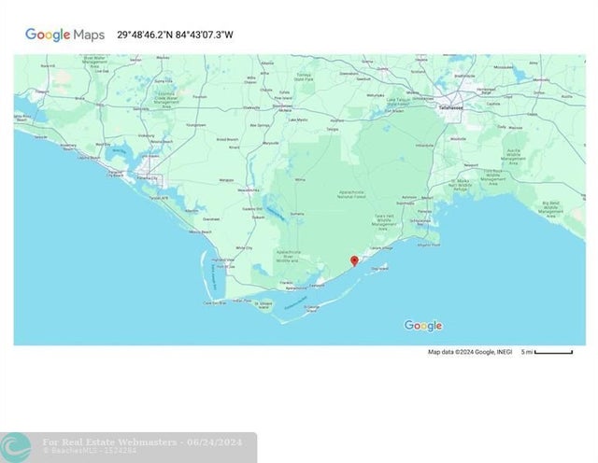This screenshot has height=463, width=598.
Task: Click the BeachesMLS logo in the footer
Action: click(x=16, y=447)
